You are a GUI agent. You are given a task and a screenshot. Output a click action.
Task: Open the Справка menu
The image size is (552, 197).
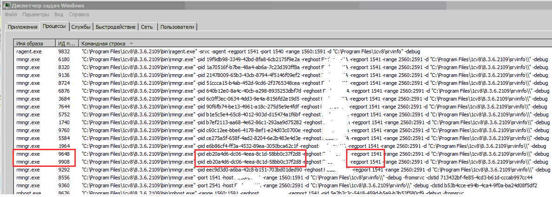[79, 14]
